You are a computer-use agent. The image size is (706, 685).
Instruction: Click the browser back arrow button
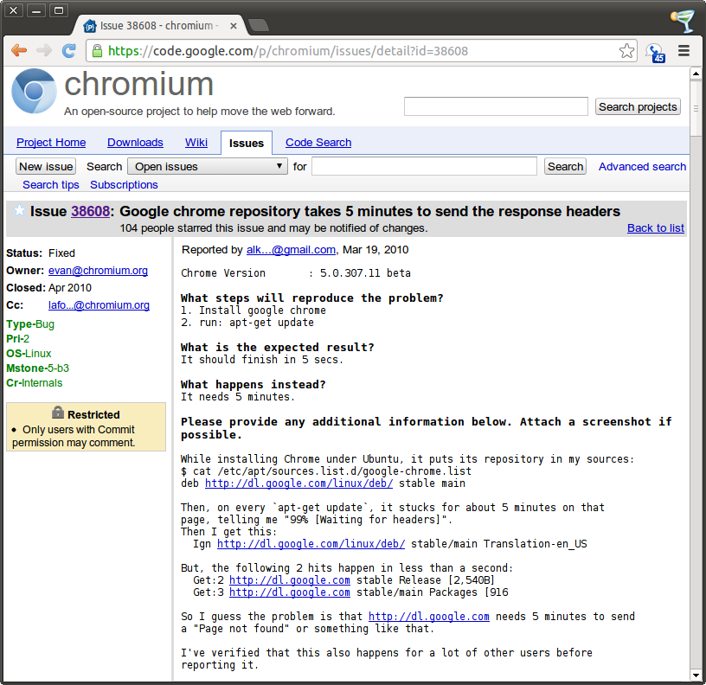pyautogui.click(x=19, y=51)
